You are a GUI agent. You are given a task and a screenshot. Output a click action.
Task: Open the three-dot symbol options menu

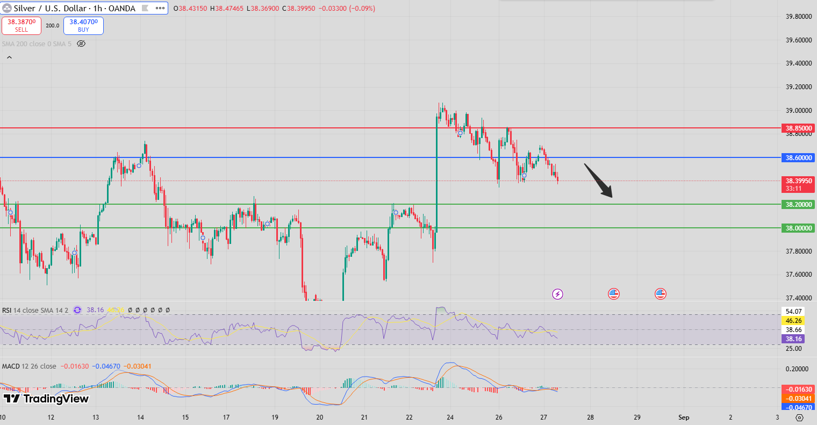(160, 9)
